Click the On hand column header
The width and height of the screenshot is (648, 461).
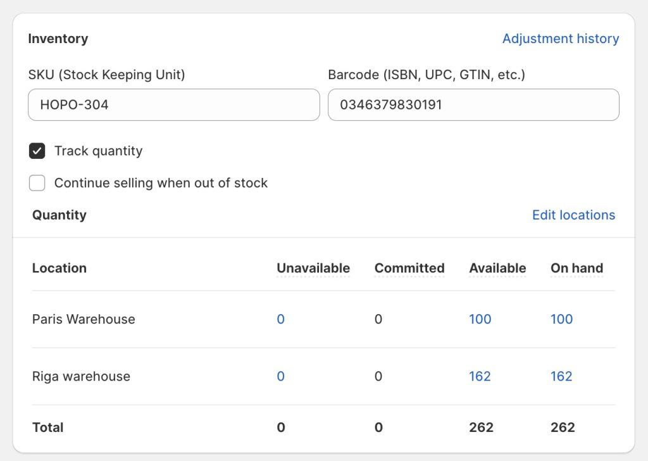576,268
